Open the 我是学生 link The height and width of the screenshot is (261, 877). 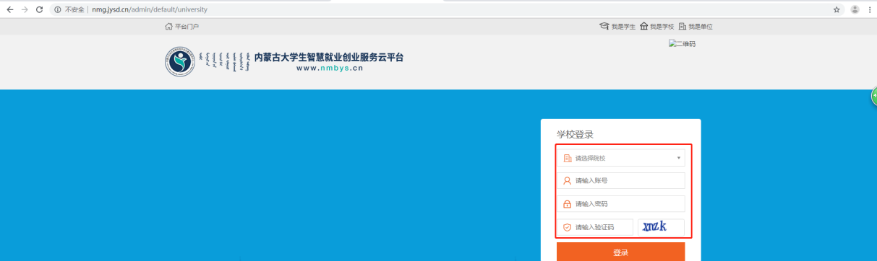617,27
